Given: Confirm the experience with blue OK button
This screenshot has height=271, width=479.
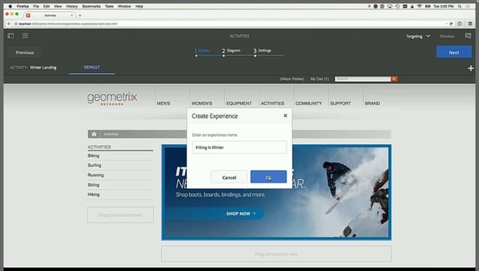Looking at the screenshot, I should pyautogui.click(x=269, y=177).
